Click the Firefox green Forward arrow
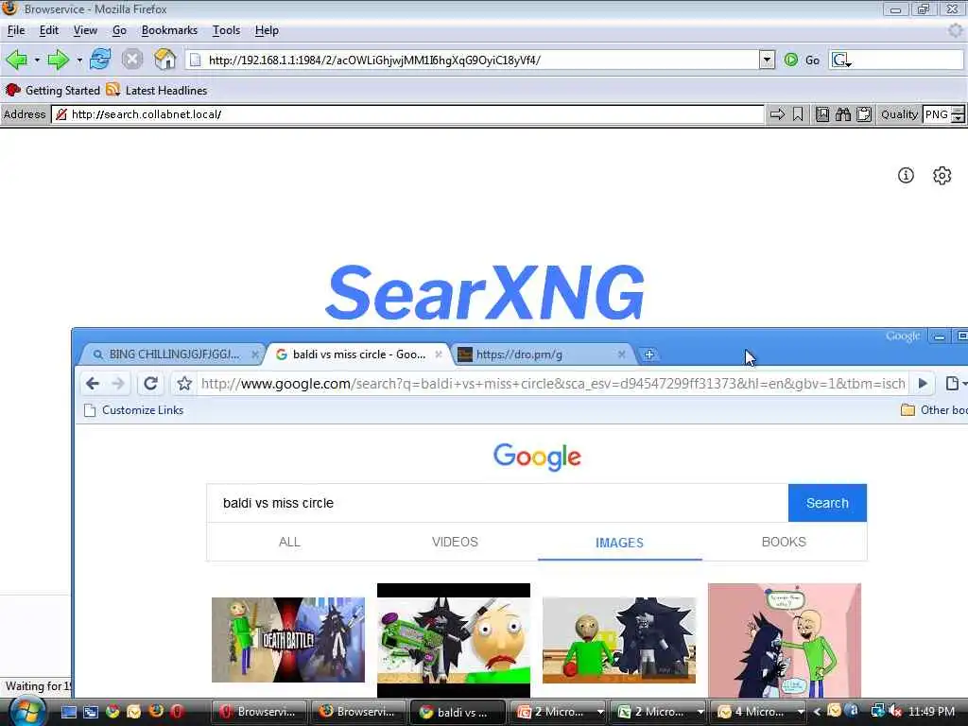The width and height of the screenshot is (968, 726). click(58, 60)
